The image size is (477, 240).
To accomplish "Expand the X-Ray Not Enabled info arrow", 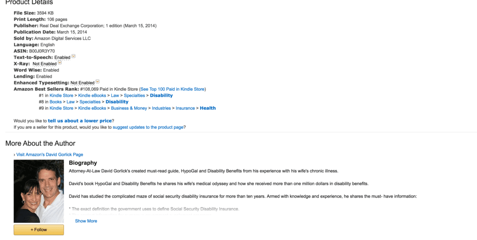I will pyautogui.click(x=60, y=63).
